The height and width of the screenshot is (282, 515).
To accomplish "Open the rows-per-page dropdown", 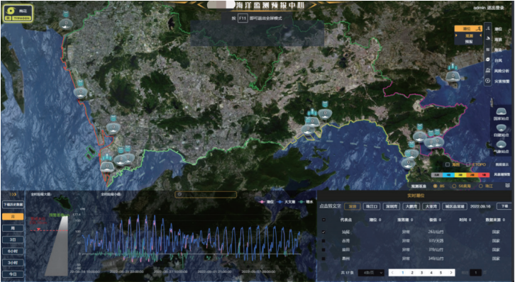I will pos(371,273).
